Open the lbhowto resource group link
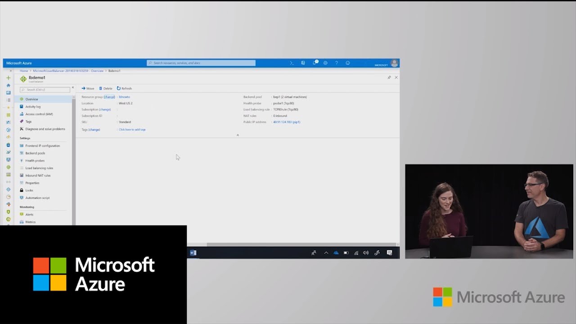The image size is (576, 324). click(x=124, y=97)
